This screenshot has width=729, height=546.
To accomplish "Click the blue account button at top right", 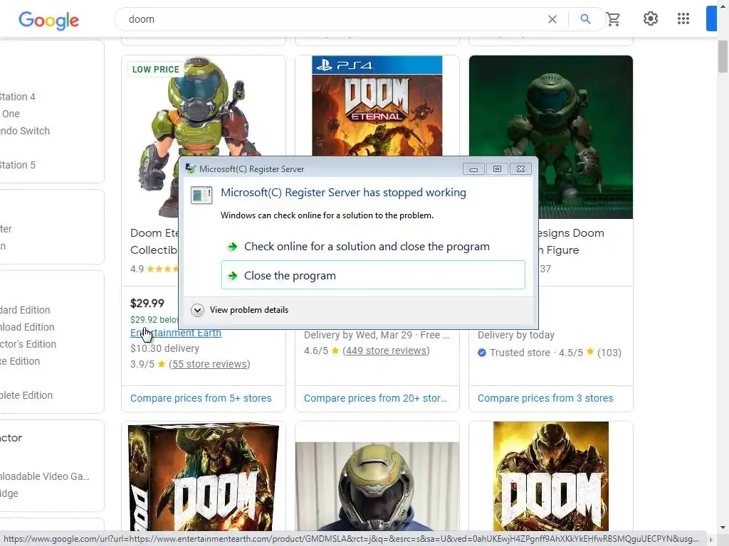I will click(711, 18).
